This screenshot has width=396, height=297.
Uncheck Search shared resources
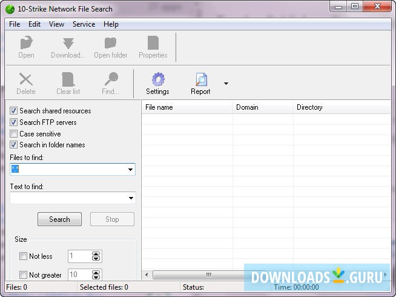click(13, 111)
